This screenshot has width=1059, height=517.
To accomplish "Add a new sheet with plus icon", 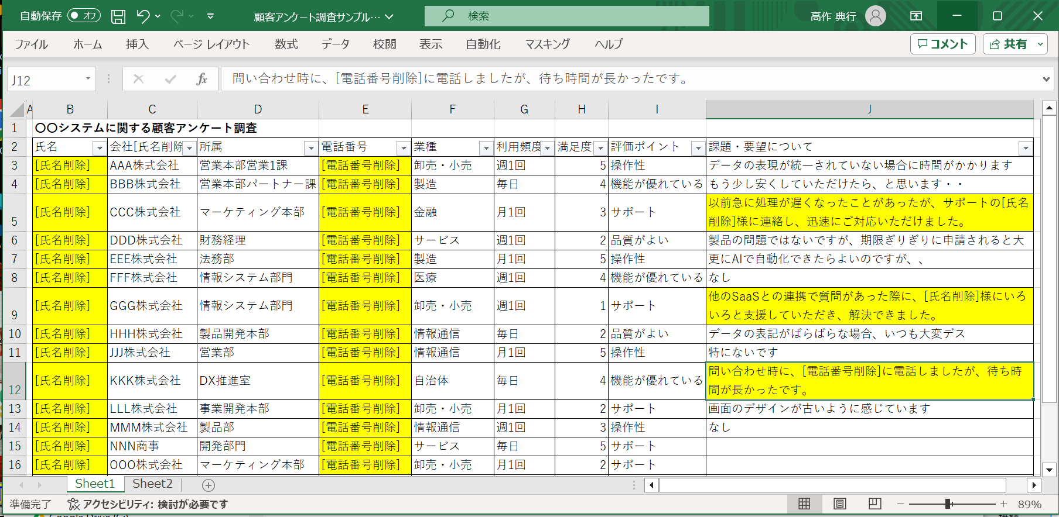I will [209, 485].
